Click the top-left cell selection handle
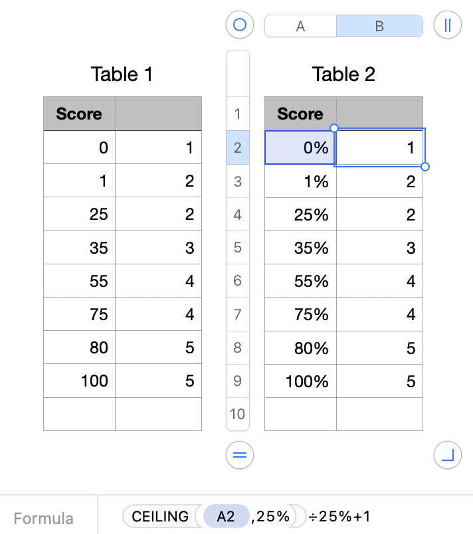This screenshot has height=534, width=473. click(334, 128)
